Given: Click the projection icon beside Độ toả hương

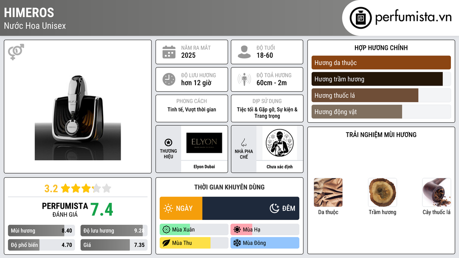Looking at the screenshot, I should tap(244, 79).
